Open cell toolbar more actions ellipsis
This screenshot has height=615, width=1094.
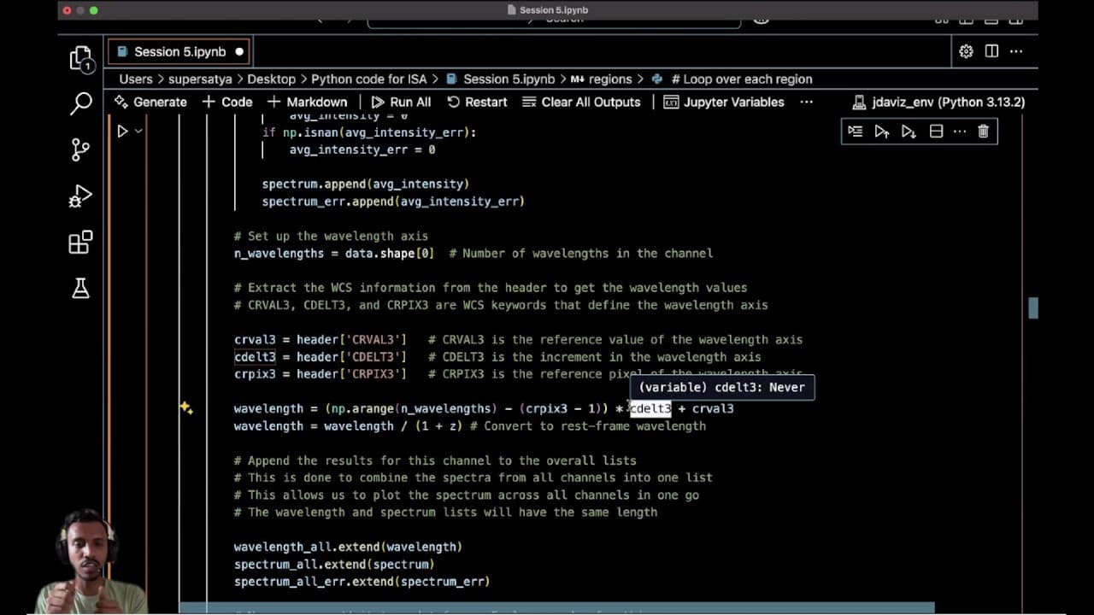[960, 132]
